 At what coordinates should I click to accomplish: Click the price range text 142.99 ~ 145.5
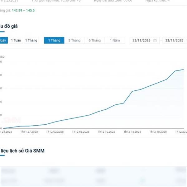[x=23, y=11]
